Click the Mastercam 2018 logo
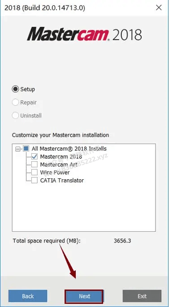Screen dimensions: 169x307 point(84,34)
